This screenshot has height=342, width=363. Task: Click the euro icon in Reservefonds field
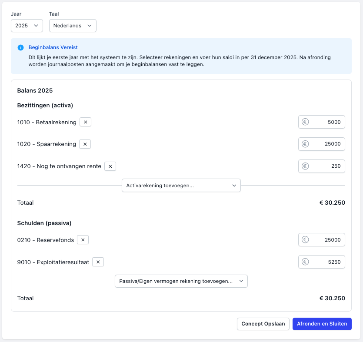pyautogui.click(x=305, y=239)
